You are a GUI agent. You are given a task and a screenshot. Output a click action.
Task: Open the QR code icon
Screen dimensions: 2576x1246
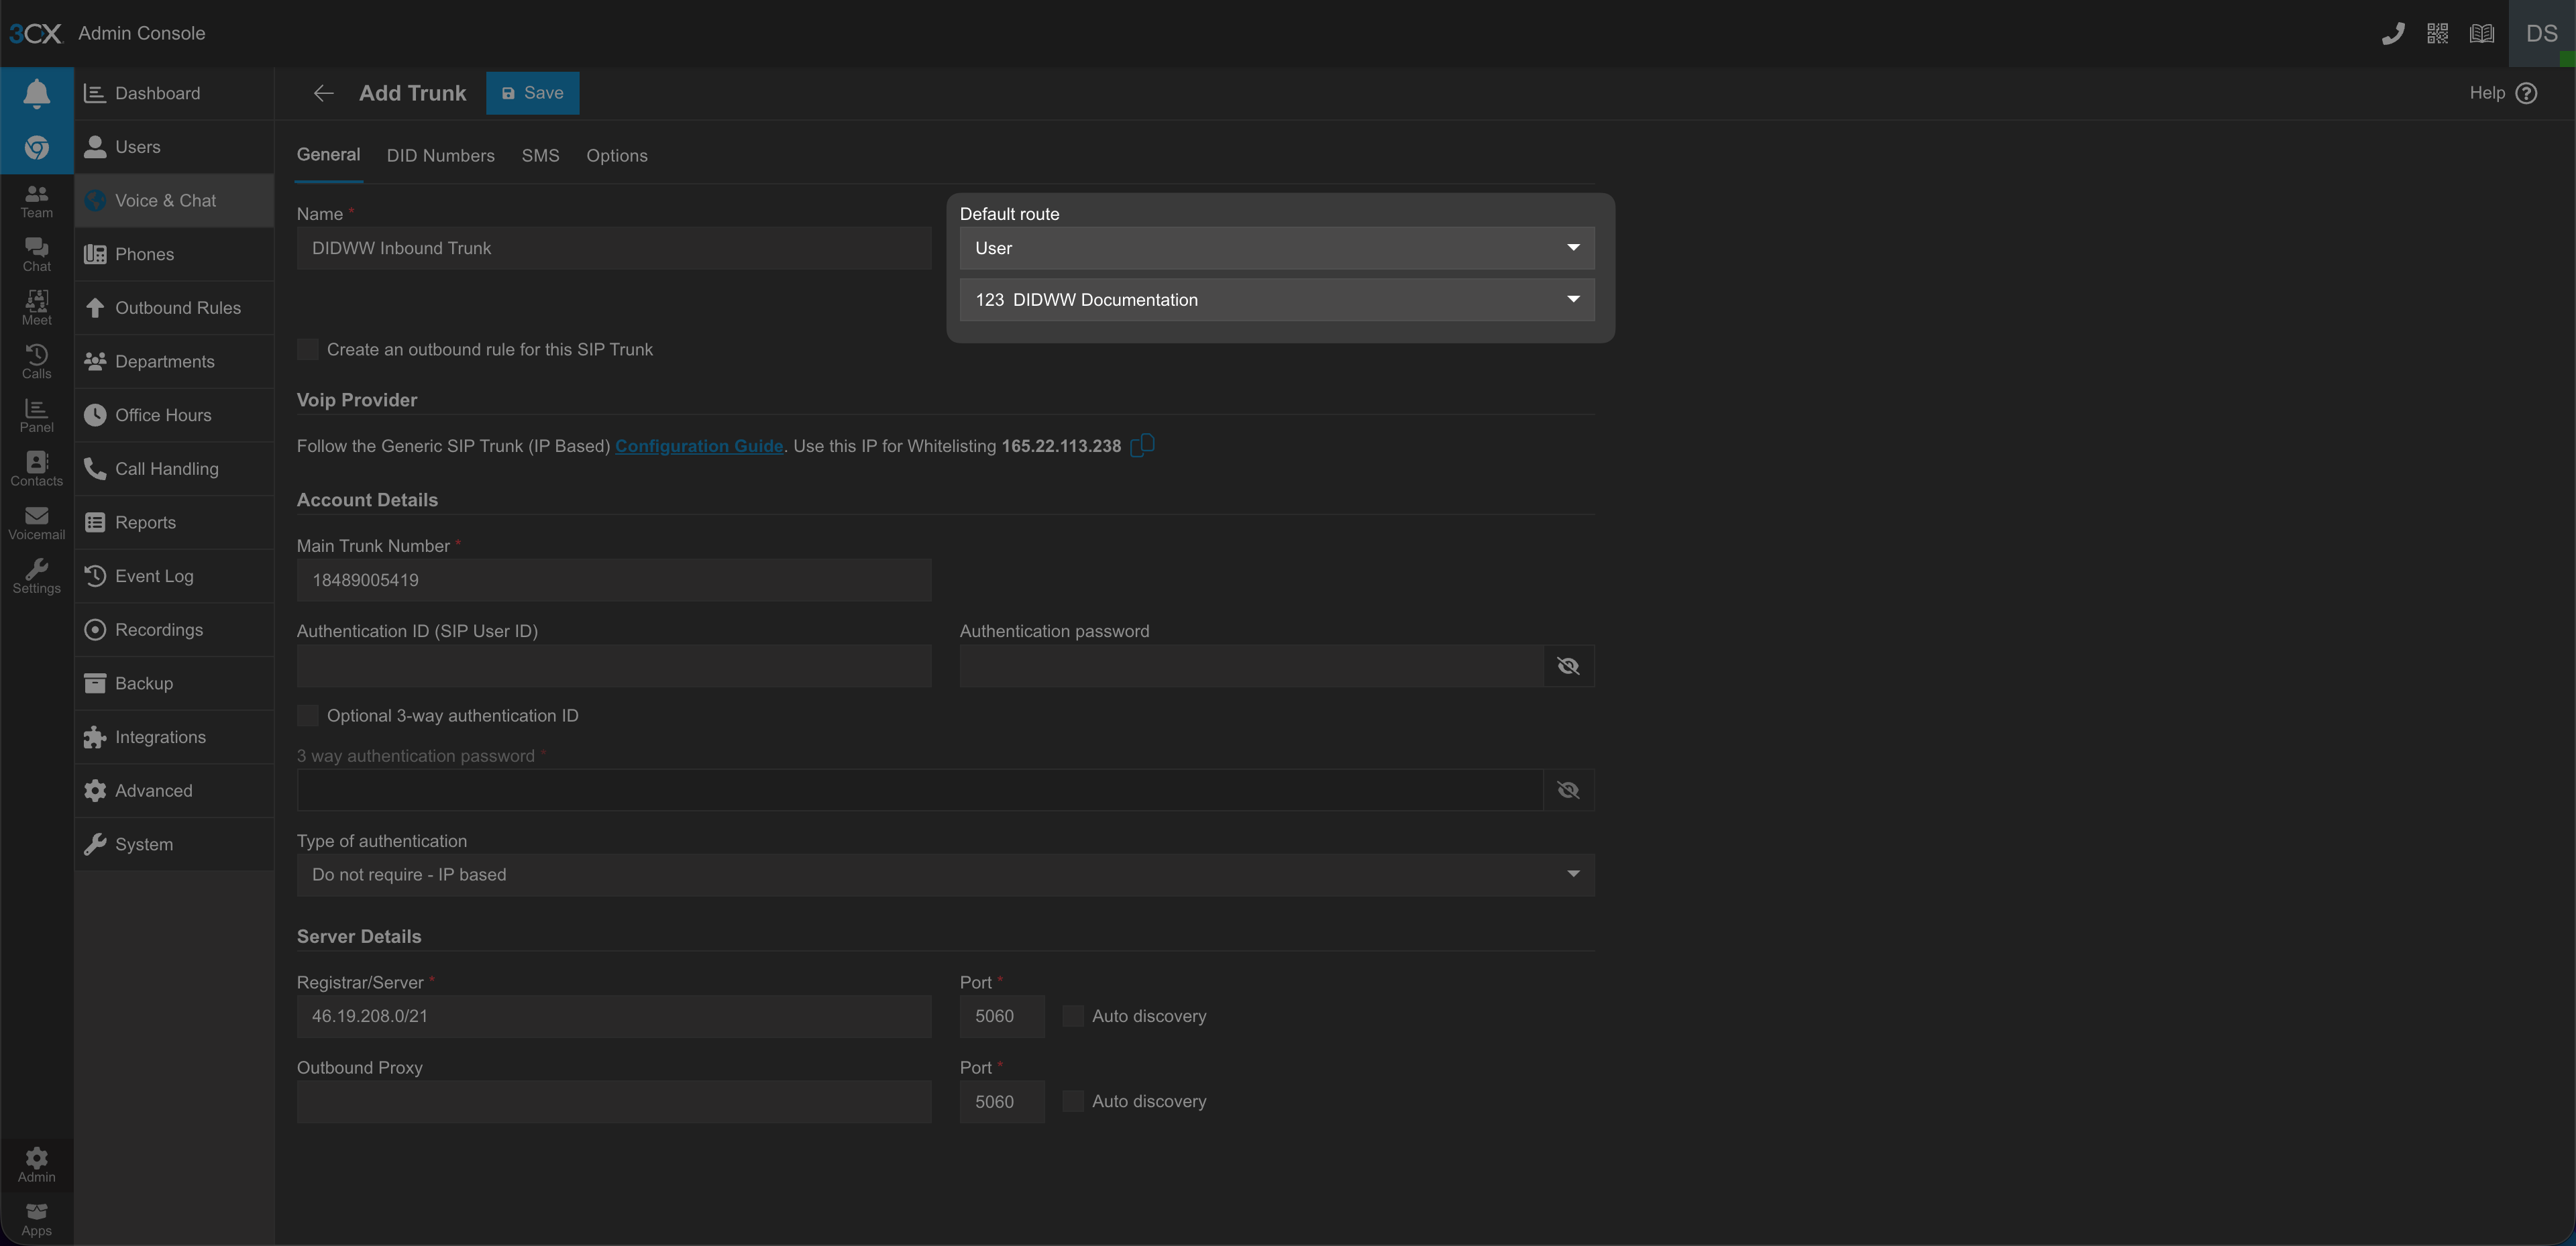click(2437, 34)
